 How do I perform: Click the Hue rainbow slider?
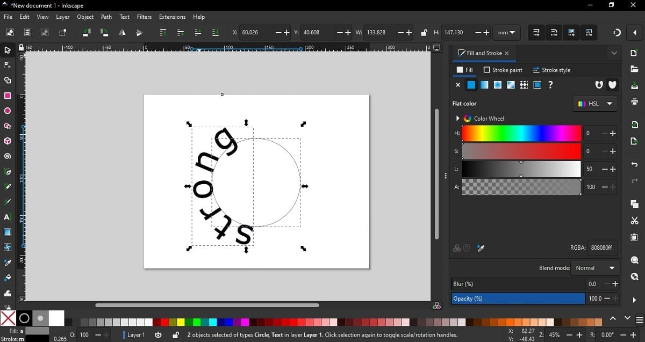pos(521,133)
